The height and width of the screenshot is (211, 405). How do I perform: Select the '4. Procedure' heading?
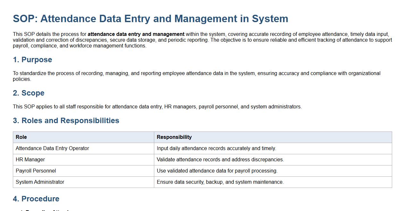36,199
